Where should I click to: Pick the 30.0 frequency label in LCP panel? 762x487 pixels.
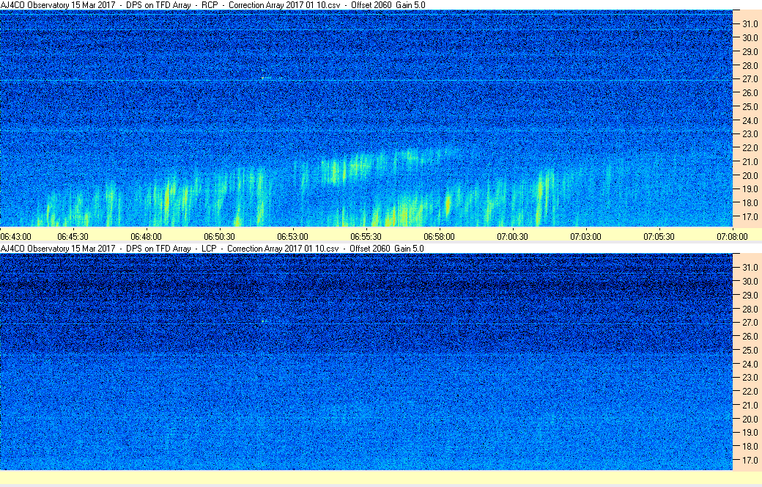pyautogui.click(x=750, y=281)
